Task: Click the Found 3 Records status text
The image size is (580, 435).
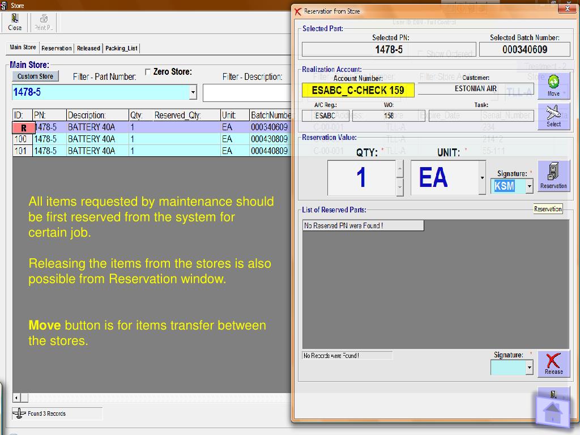Action: 46,413
